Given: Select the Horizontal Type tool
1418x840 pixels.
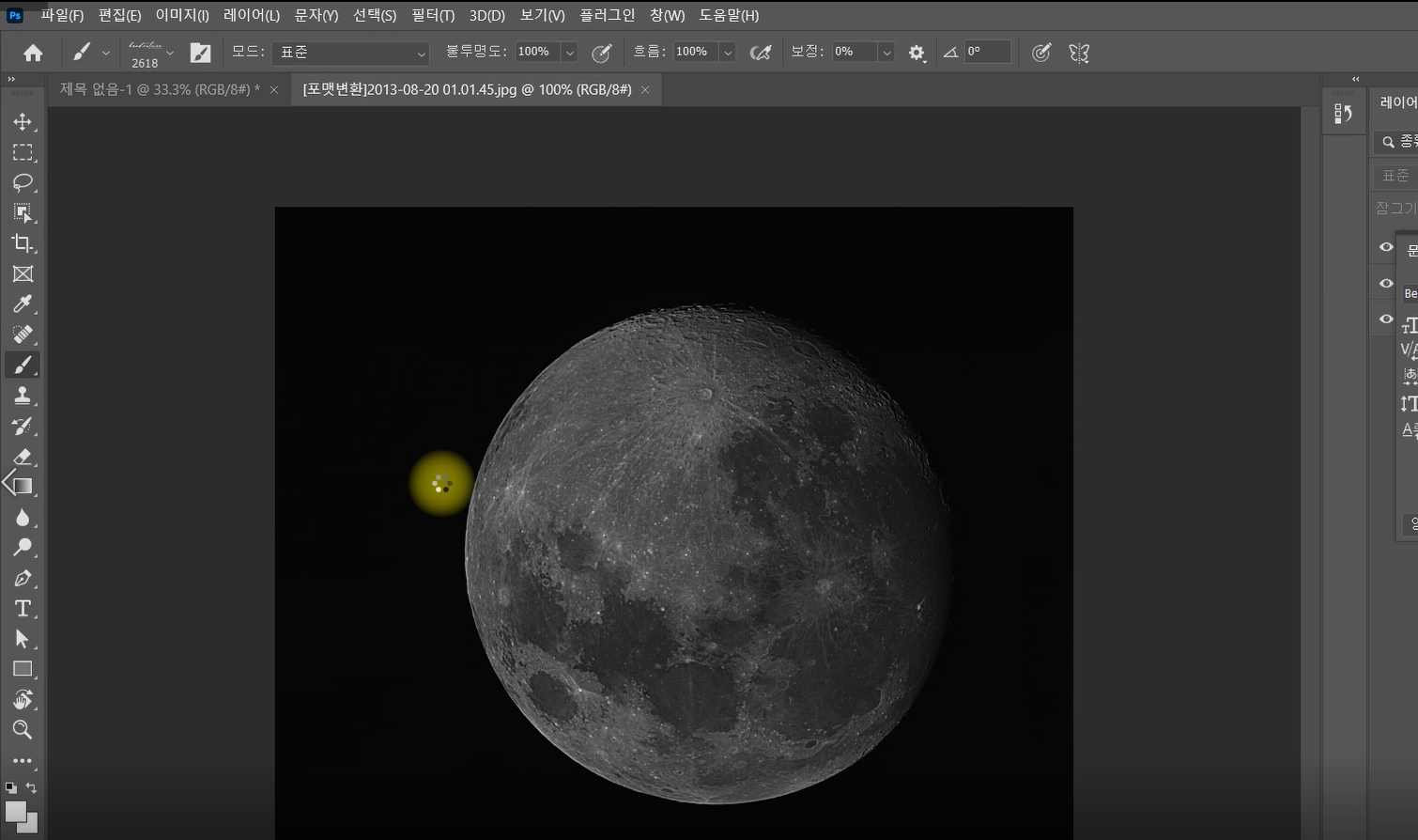Looking at the screenshot, I should point(23,609).
